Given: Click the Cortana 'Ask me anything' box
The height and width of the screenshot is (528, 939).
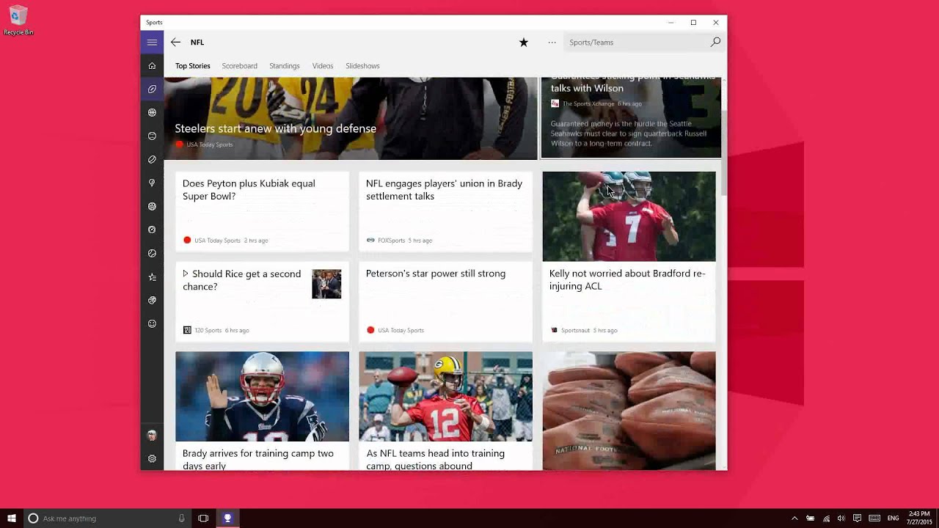Looking at the screenshot, I should pos(106,518).
